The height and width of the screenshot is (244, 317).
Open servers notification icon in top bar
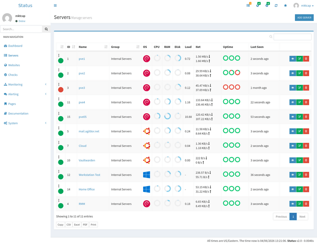point(249,5)
